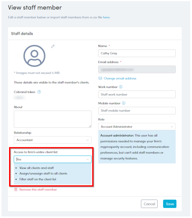Open the Relationship dropdown showing Accountant
Image resolution: width=192 pixels, height=218 pixels.
click(x=53, y=140)
